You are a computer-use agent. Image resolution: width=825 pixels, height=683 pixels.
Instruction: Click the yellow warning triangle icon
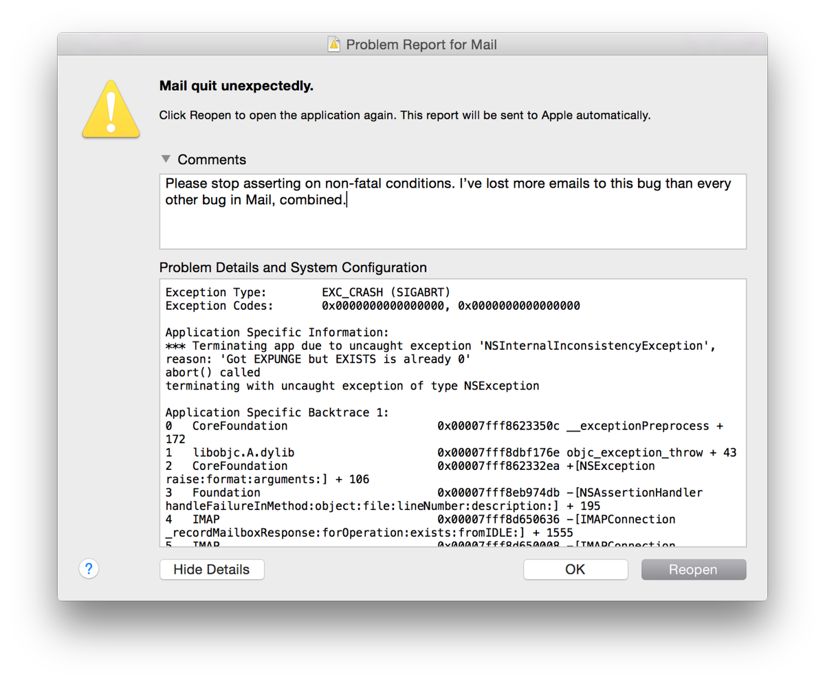coord(111,109)
